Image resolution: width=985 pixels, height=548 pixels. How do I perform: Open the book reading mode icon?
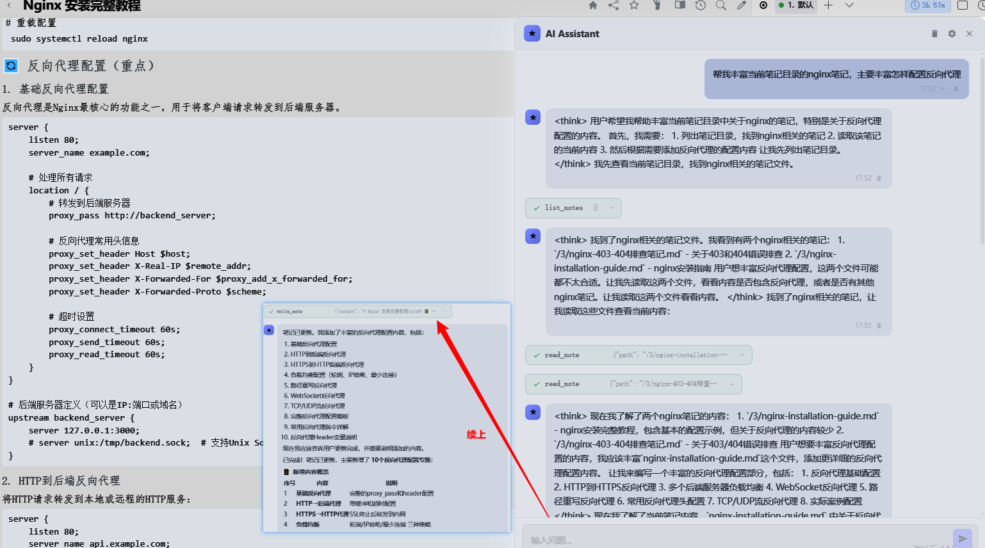(680, 5)
